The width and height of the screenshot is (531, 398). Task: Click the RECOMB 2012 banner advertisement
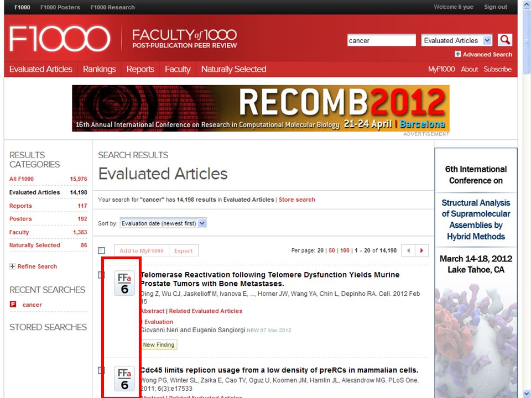[261, 108]
